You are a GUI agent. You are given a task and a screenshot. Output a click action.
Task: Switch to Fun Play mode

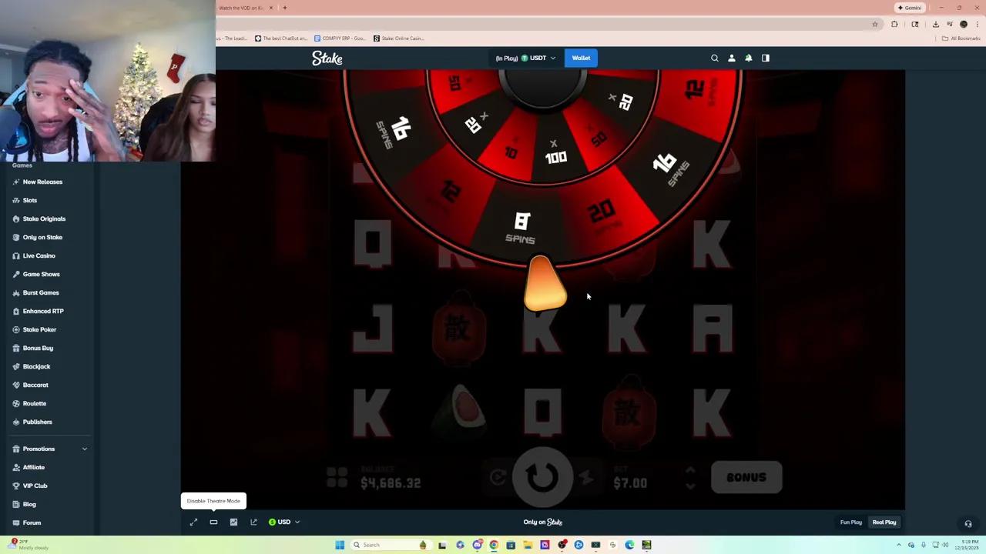(851, 522)
